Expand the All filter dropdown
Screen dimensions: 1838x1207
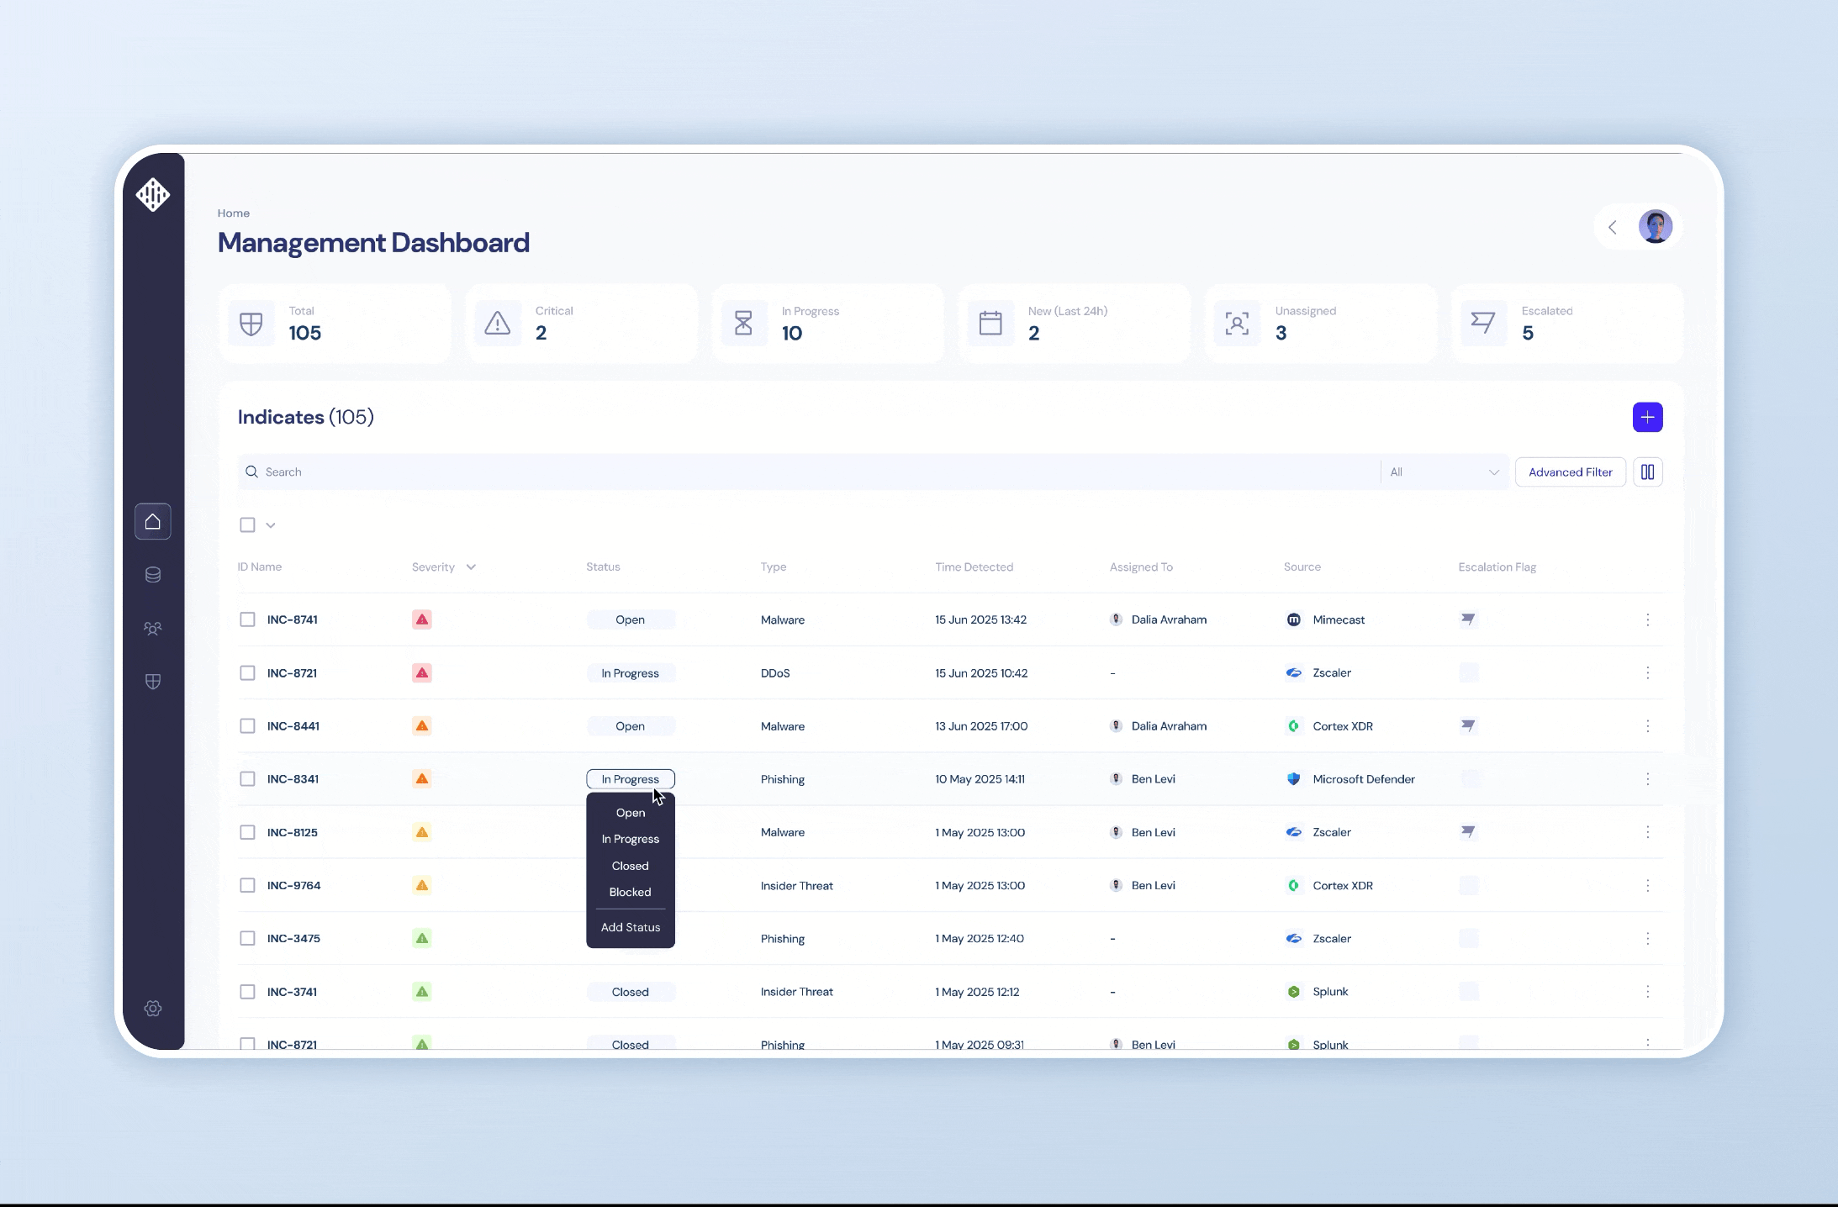pos(1445,472)
